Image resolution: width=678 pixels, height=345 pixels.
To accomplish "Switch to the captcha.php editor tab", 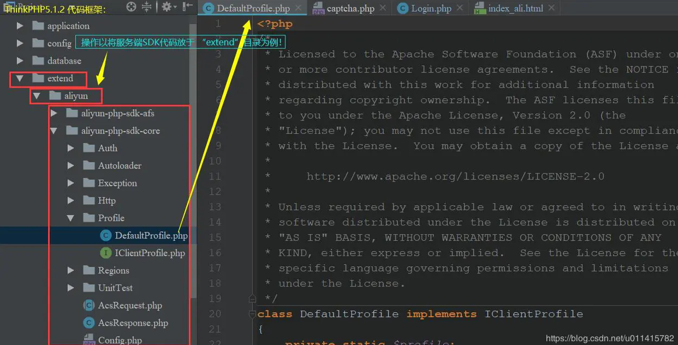I will point(350,8).
